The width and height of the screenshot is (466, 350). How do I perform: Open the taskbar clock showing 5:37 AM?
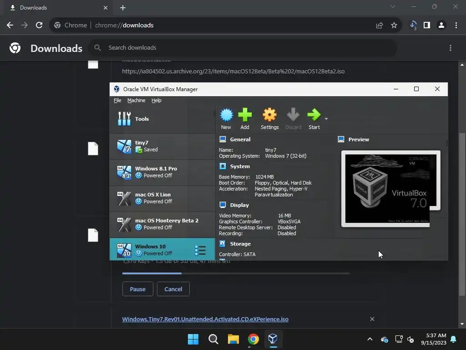(434, 339)
